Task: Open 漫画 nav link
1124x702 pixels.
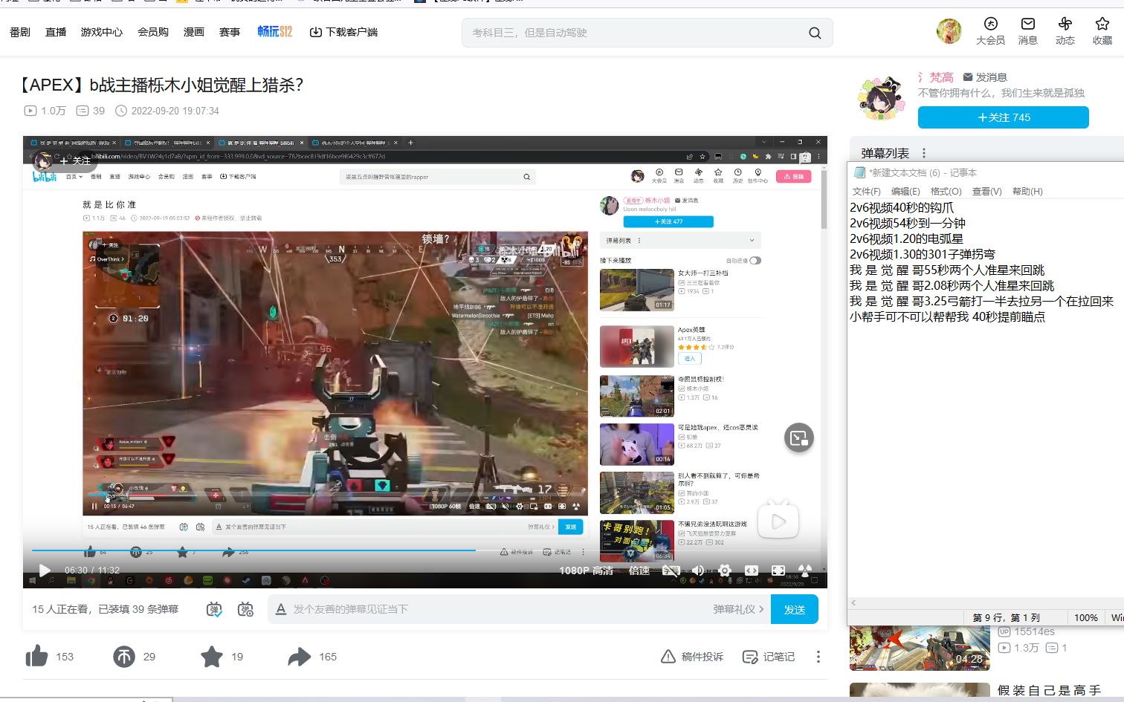Action: (194, 32)
